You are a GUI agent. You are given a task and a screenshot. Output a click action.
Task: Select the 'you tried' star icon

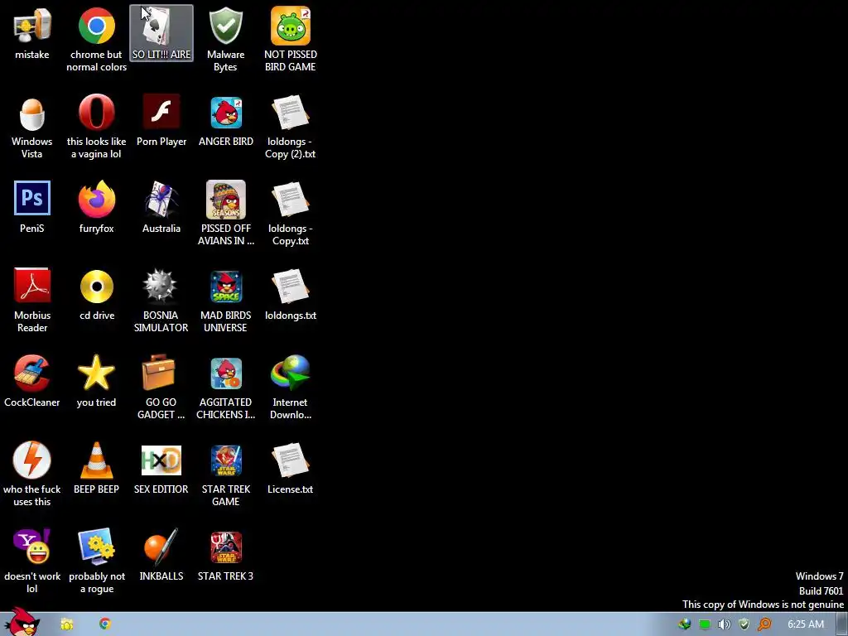96,382
